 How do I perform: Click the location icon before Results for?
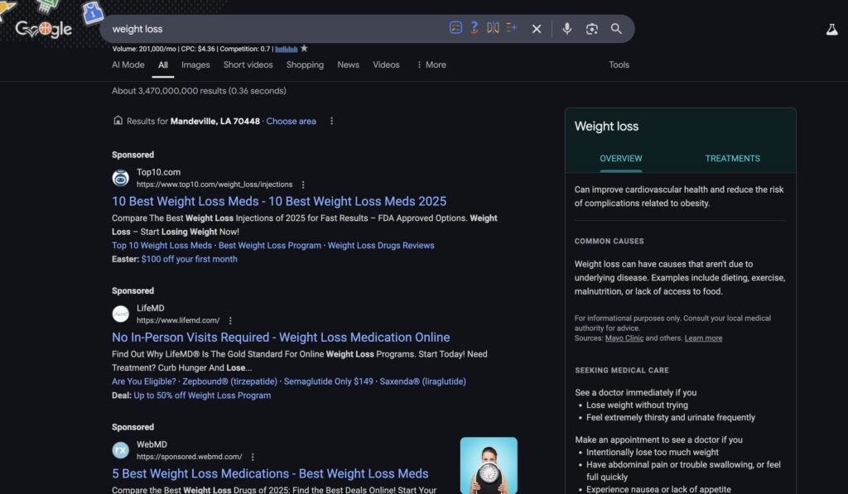coord(117,121)
